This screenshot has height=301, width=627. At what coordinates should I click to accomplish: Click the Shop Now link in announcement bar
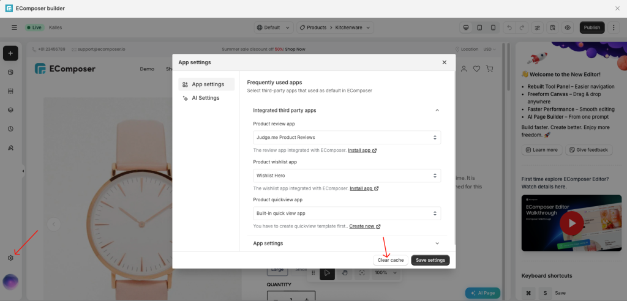coord(295,49)
